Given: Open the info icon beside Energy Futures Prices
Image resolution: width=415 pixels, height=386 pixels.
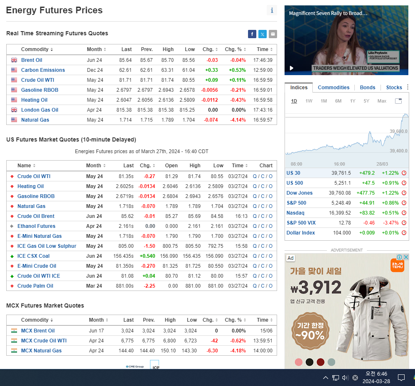Looking at the screenshot, I should (272, 10).
